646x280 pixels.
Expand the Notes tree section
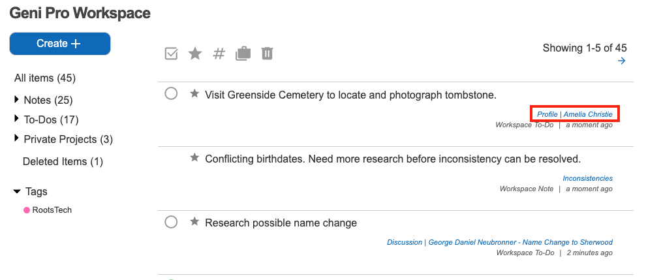pyautogui.click(x=17, y=100)
